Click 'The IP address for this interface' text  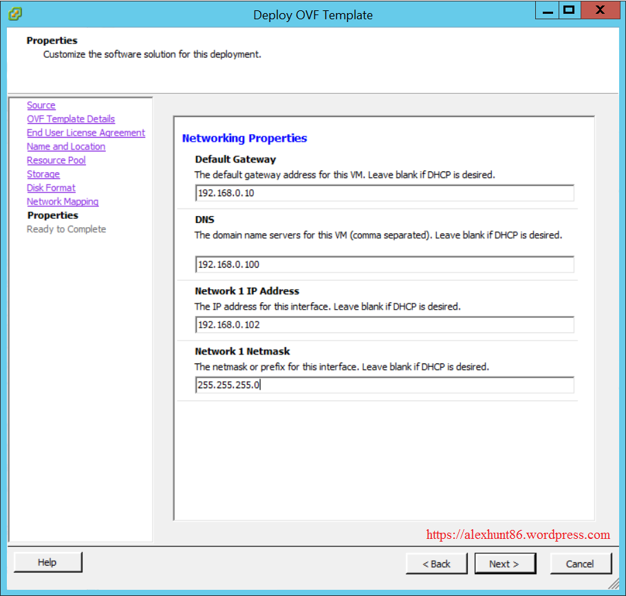coord(327,307)
